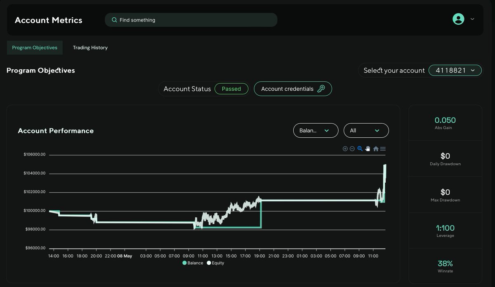
Task: Switch to the Trading History tab
Action: (90, 47)
